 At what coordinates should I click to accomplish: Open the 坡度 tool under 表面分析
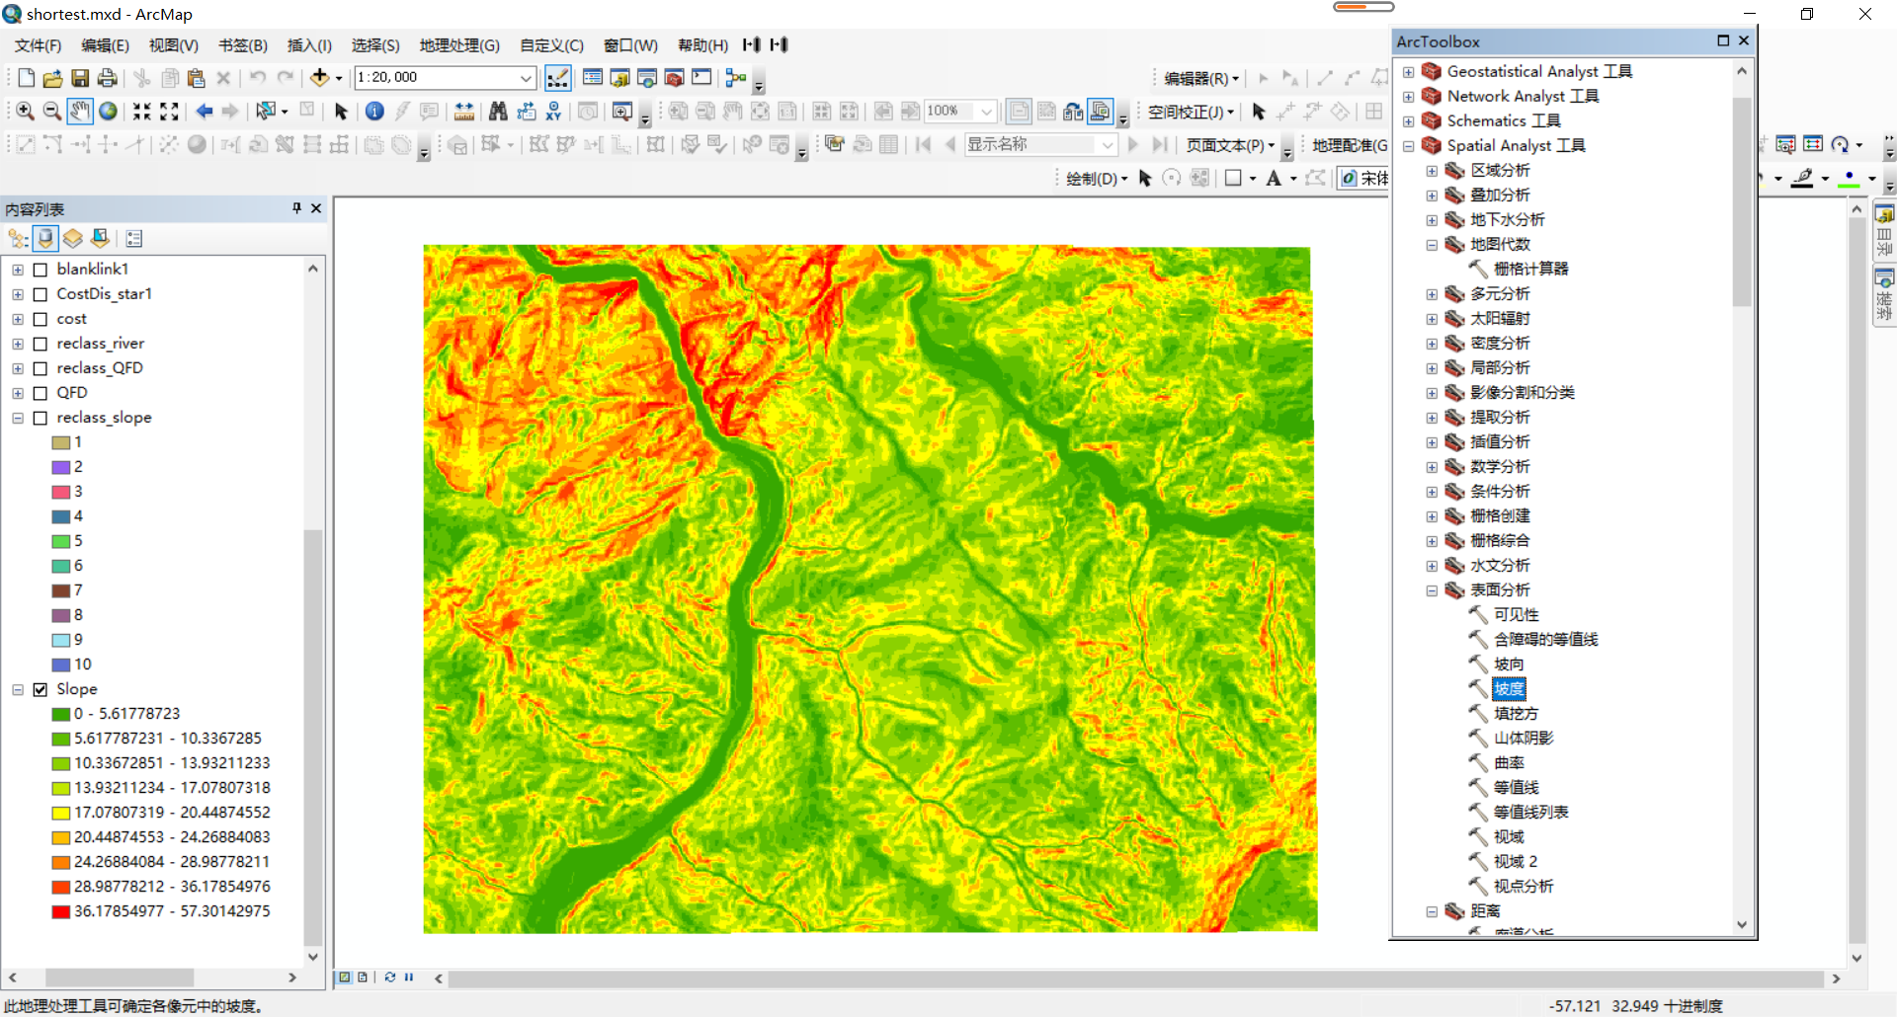point(1511,689)
